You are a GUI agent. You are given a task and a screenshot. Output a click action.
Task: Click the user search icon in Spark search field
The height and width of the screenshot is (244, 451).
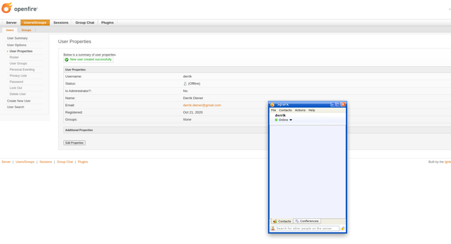tap(273, 229)
